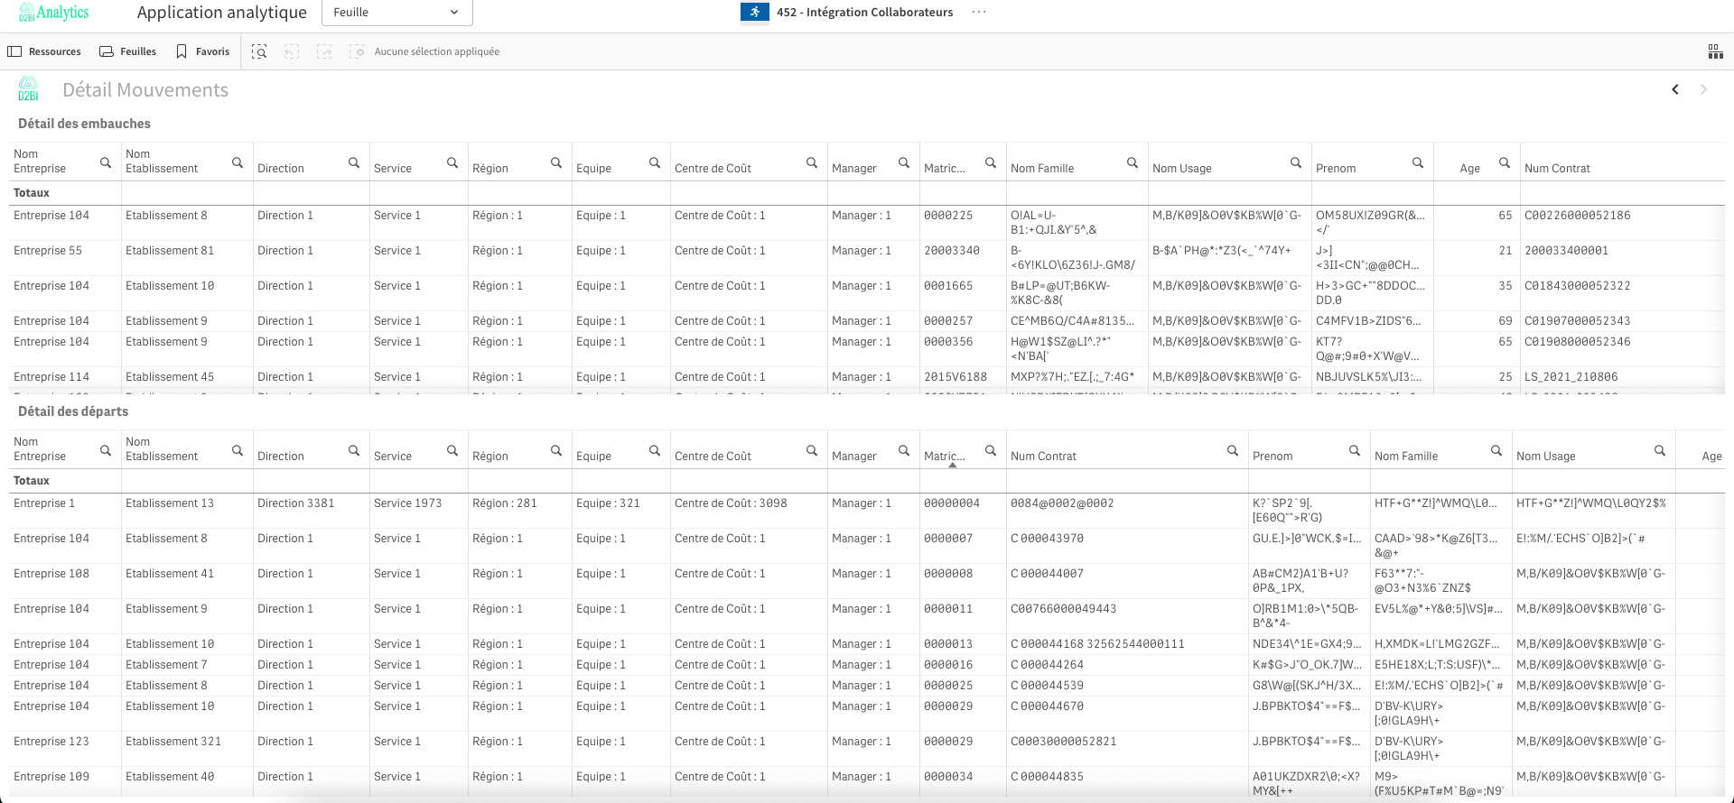Open the grid view icon at top right
Viewport: 1734px width, 803px height.
coord(1715,52)
